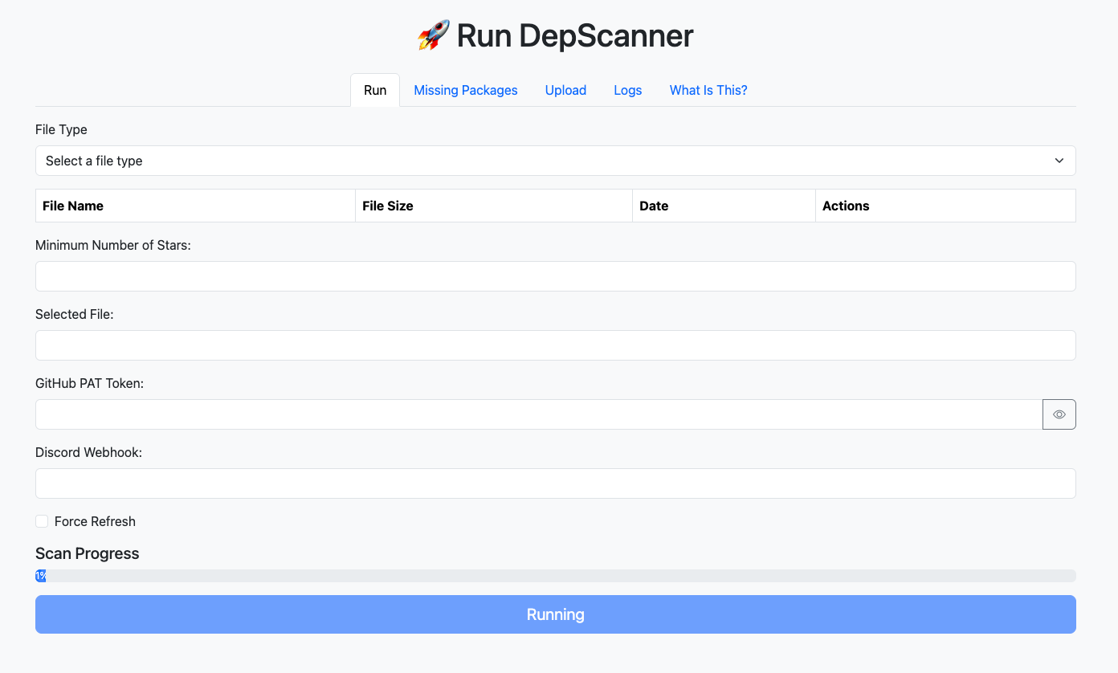Click the Discord Webhook input box
The image size is (1118, 673).
(555, 483)
